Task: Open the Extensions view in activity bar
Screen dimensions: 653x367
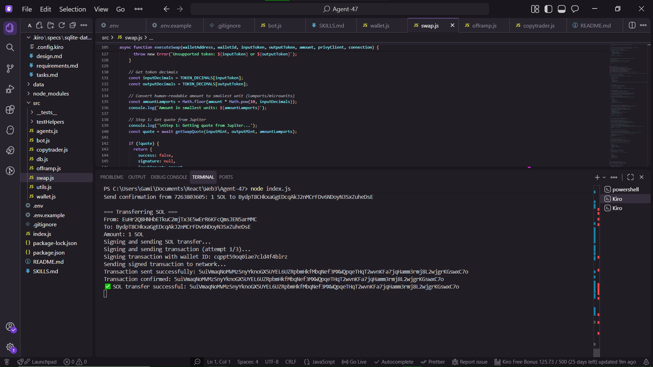Action: point(9,110)
